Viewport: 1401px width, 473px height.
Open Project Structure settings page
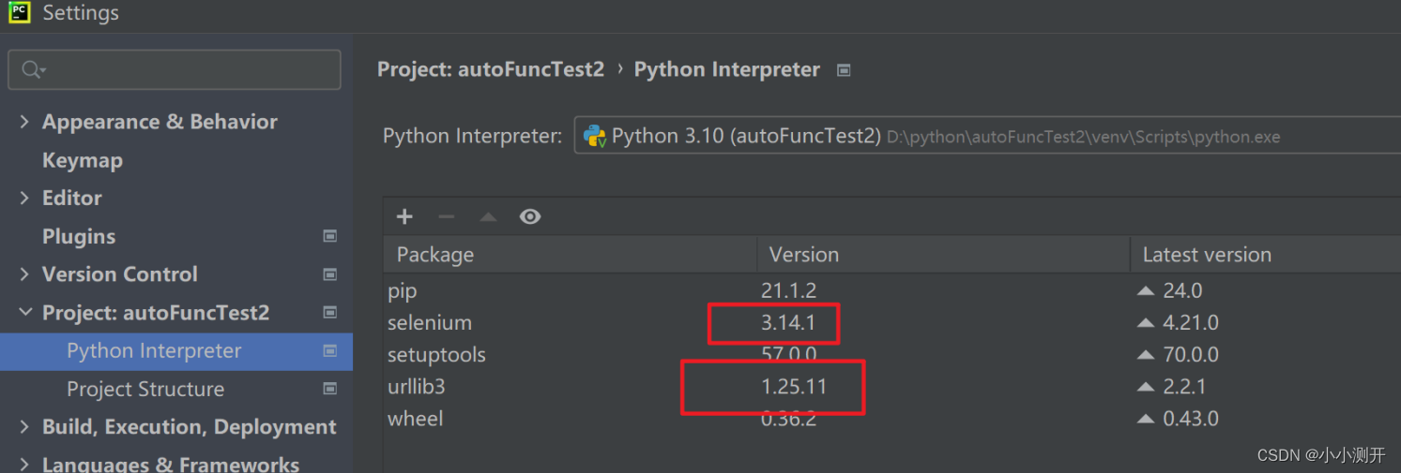145,390
